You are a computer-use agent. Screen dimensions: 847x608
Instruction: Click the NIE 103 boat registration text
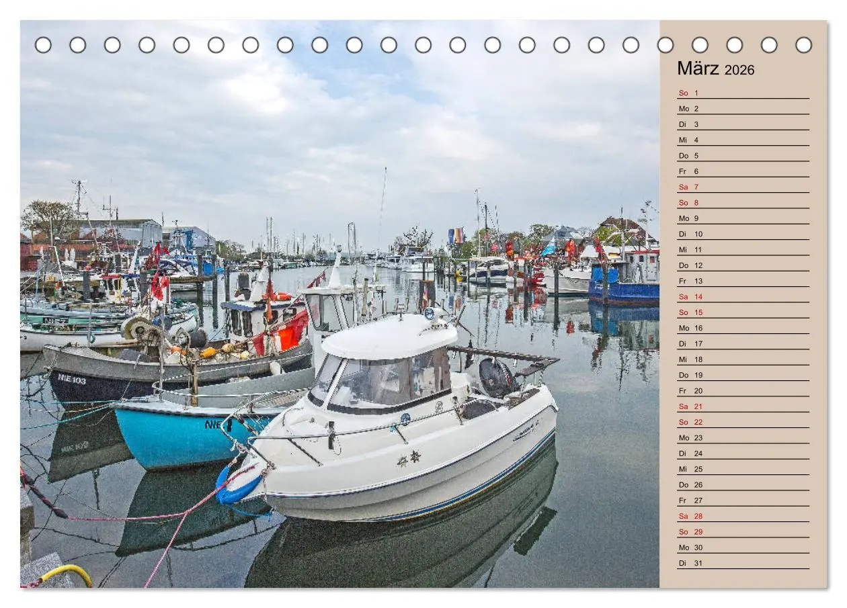tap(71, 379)
